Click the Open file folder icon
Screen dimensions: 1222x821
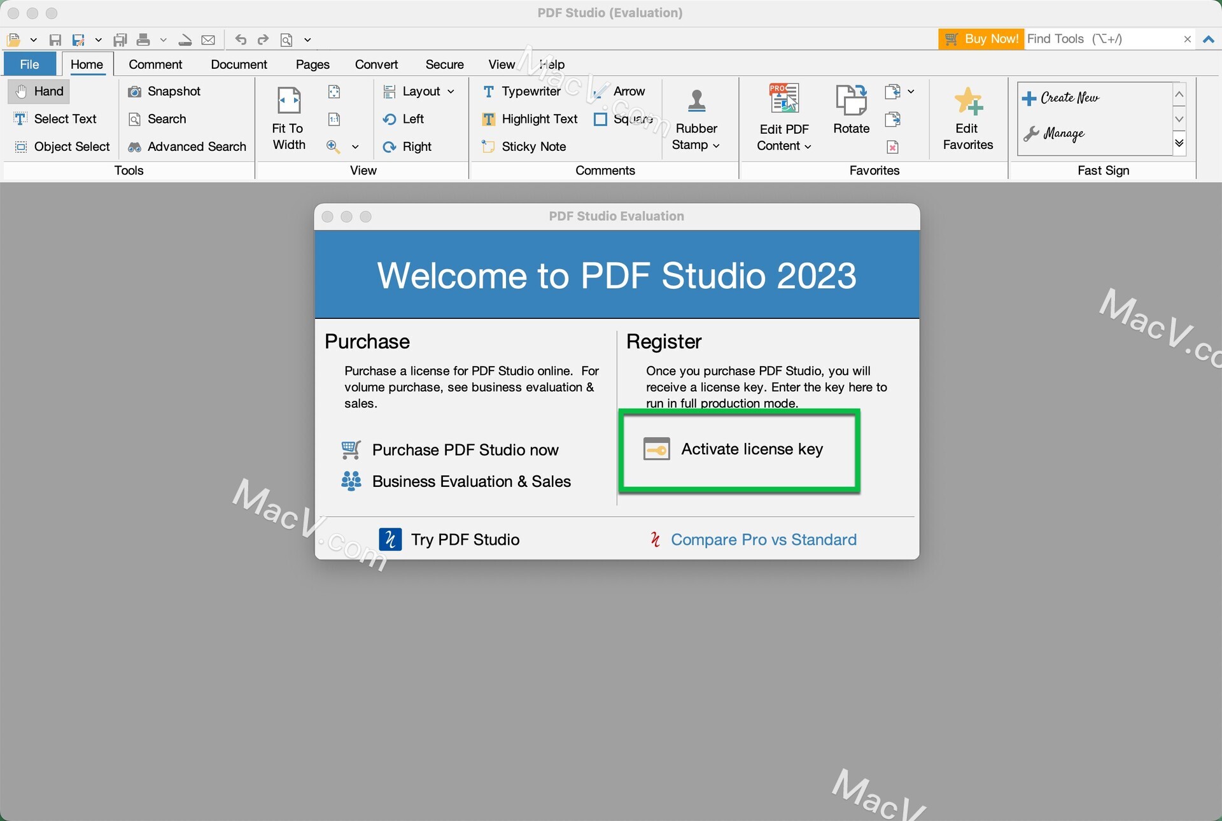pos(13,39)
